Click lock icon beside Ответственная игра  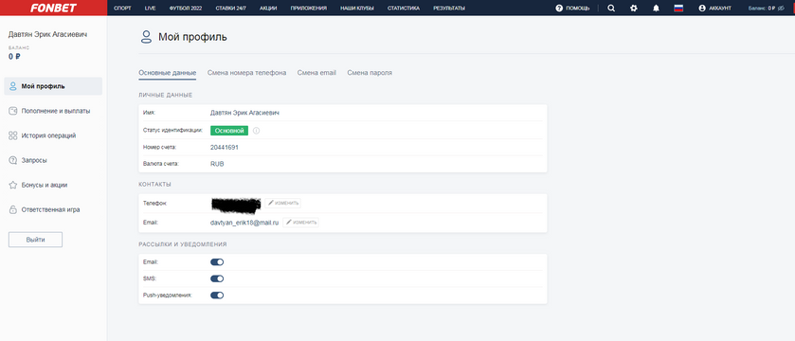click(13, 209)
